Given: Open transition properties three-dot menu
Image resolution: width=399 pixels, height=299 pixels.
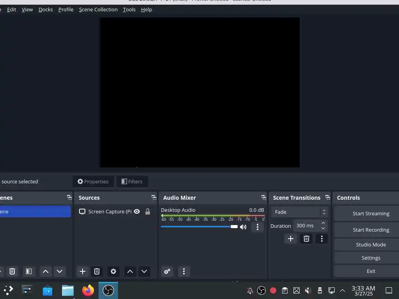Looking at the screenshot, I should 321,239.
